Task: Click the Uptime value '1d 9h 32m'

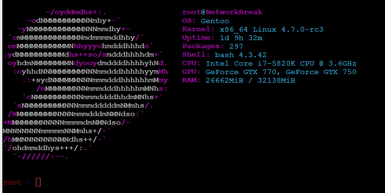Action: pyautogui.click(x=241, y=38)
